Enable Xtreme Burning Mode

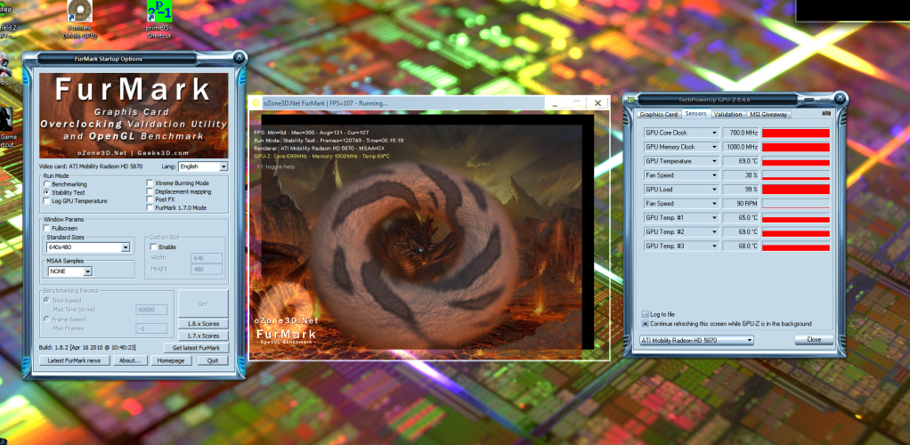coord(150,182)
